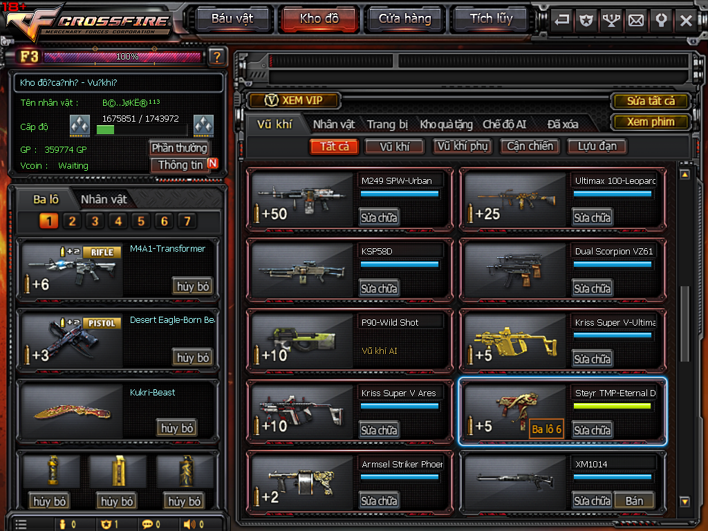Screen dimensions: 708x531
Task: Click the question mark help button
Action: pos(216,57)
